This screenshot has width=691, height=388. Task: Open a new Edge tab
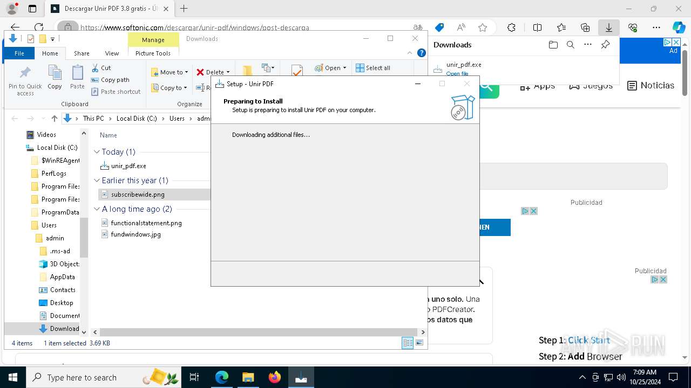pyautogui.click(x=184, y=9)
